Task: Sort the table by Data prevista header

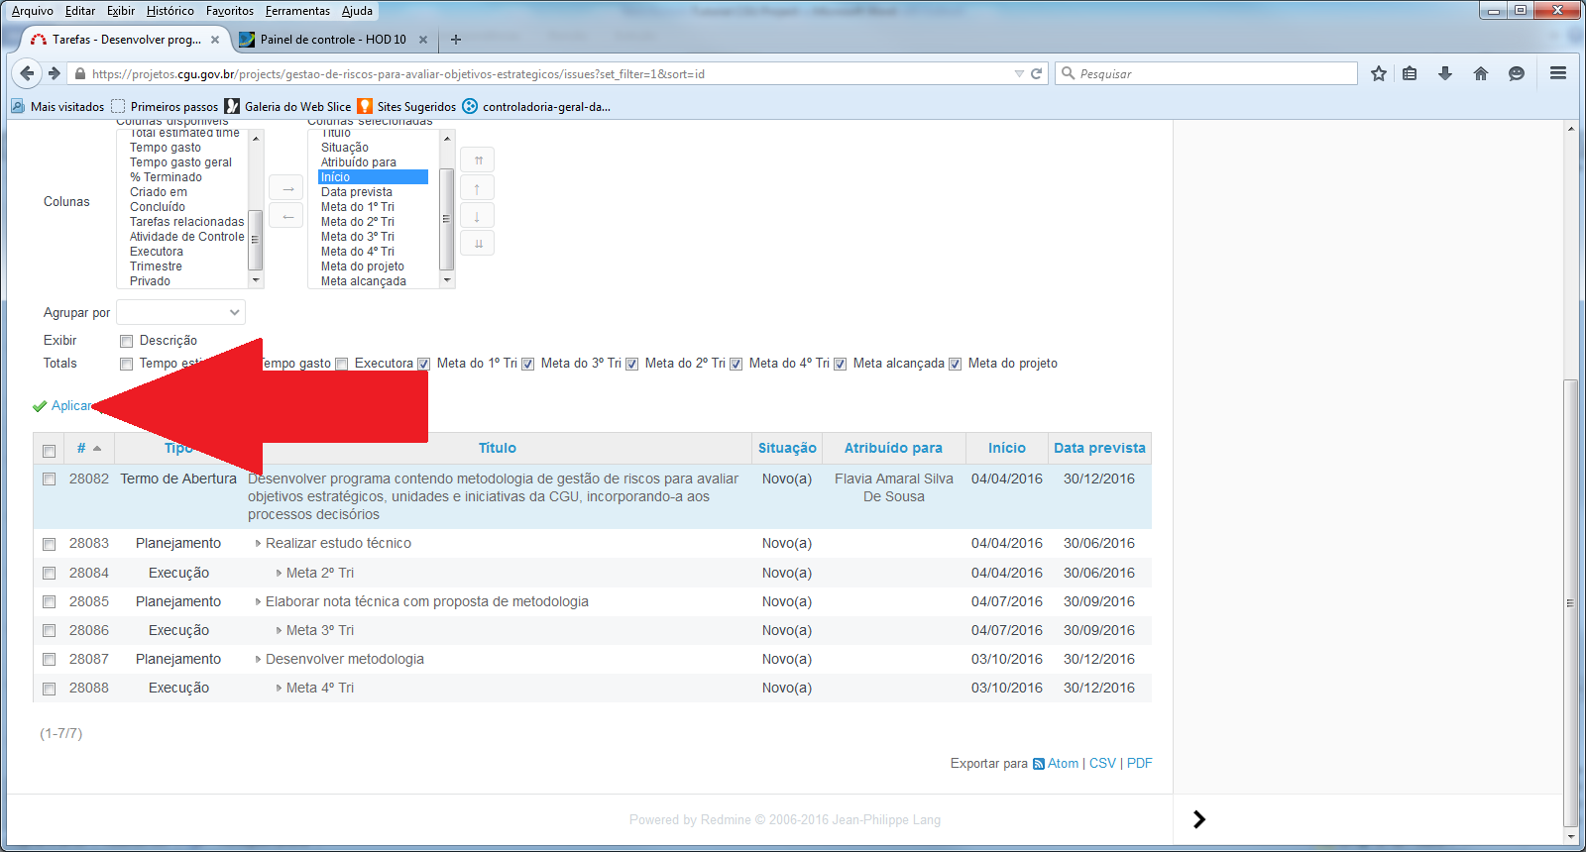Action: tap(1099, 448)
